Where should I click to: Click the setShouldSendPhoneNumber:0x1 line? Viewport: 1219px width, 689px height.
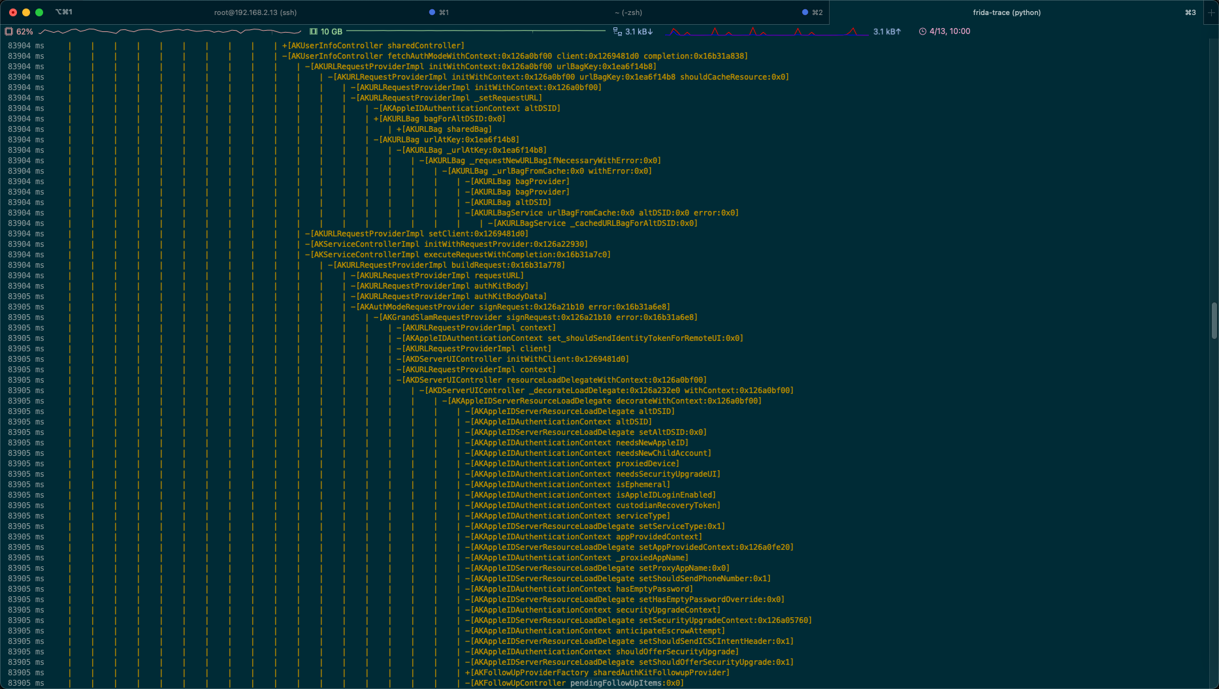[x=618, y=579]
